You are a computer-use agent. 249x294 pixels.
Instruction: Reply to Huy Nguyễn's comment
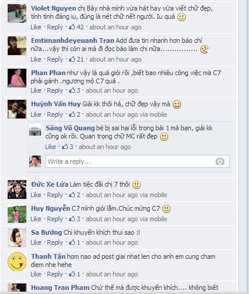click(55, 219)
